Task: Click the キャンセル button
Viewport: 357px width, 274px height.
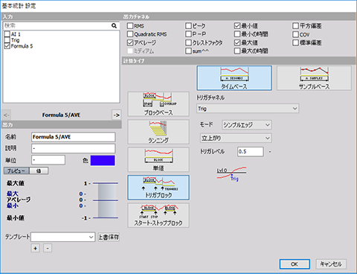Action: click(331, 264)
